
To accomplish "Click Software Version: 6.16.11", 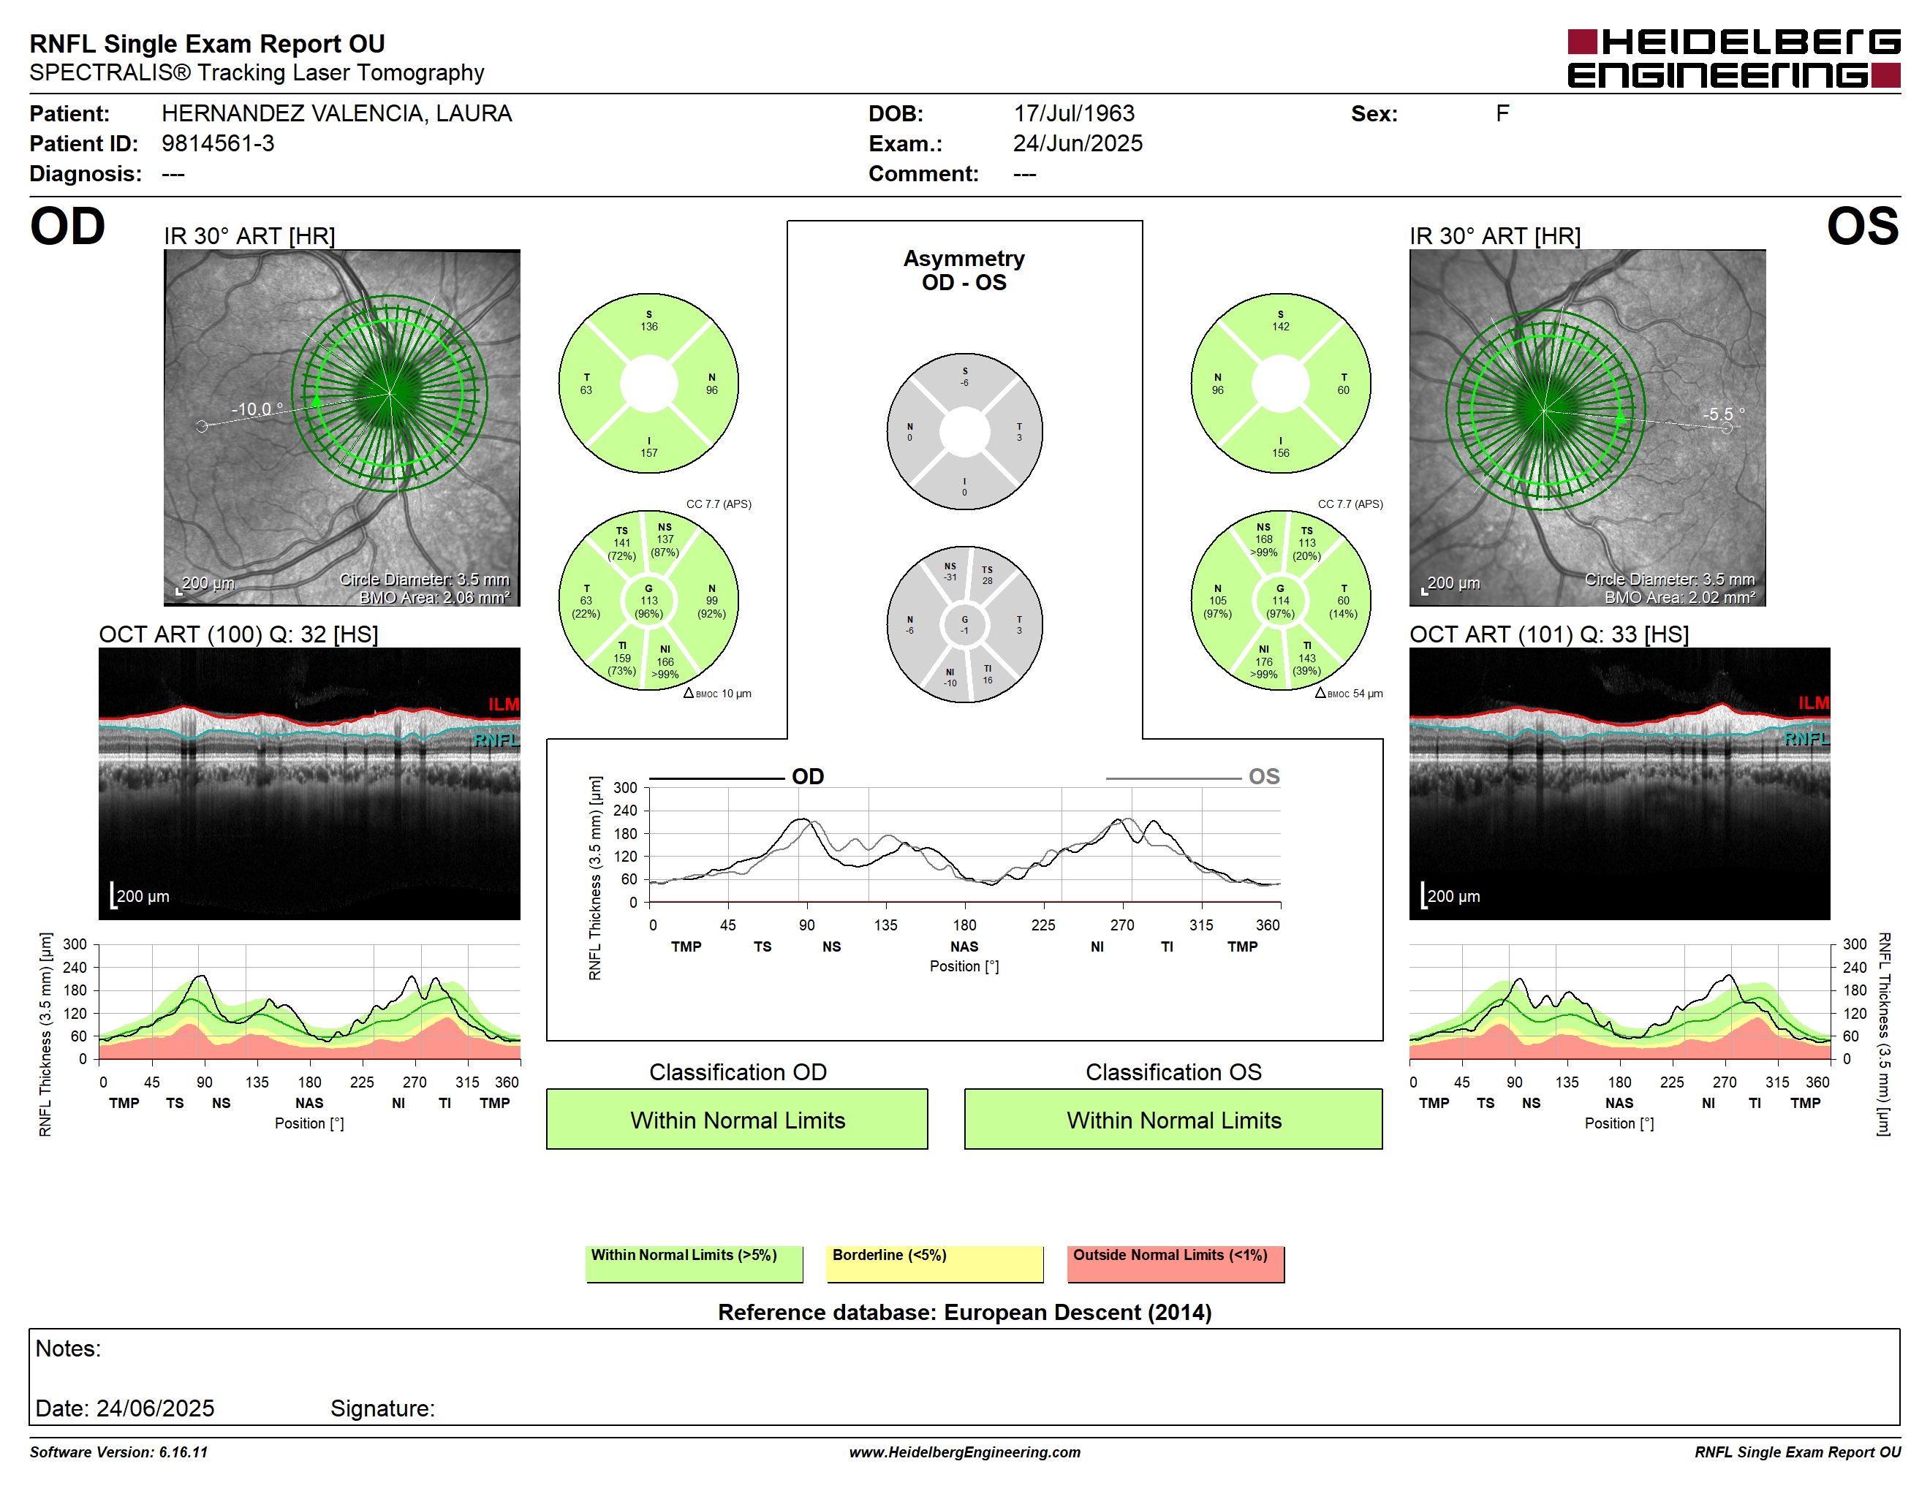I will click(118, 1452).
